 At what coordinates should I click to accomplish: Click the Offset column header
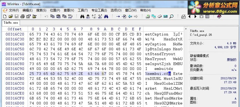[15, 29]
